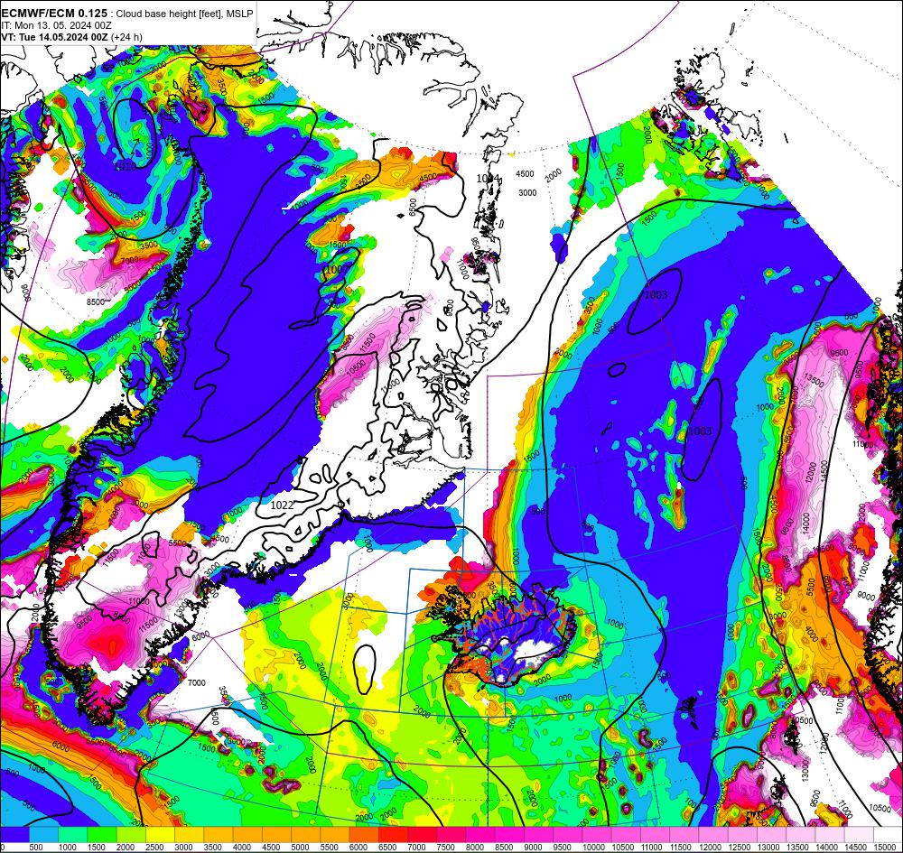The width and height of the screenshot is (903, 853).
Task: Click the 4000 tick label on the color scale
Action: 242,847
